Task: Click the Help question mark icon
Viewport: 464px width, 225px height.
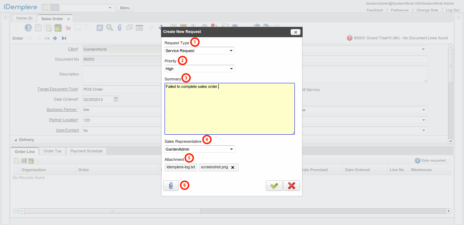Action: pos(28,28)
